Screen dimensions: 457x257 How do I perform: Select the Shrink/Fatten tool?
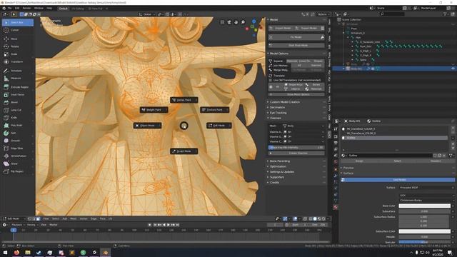tap(17, 156)
